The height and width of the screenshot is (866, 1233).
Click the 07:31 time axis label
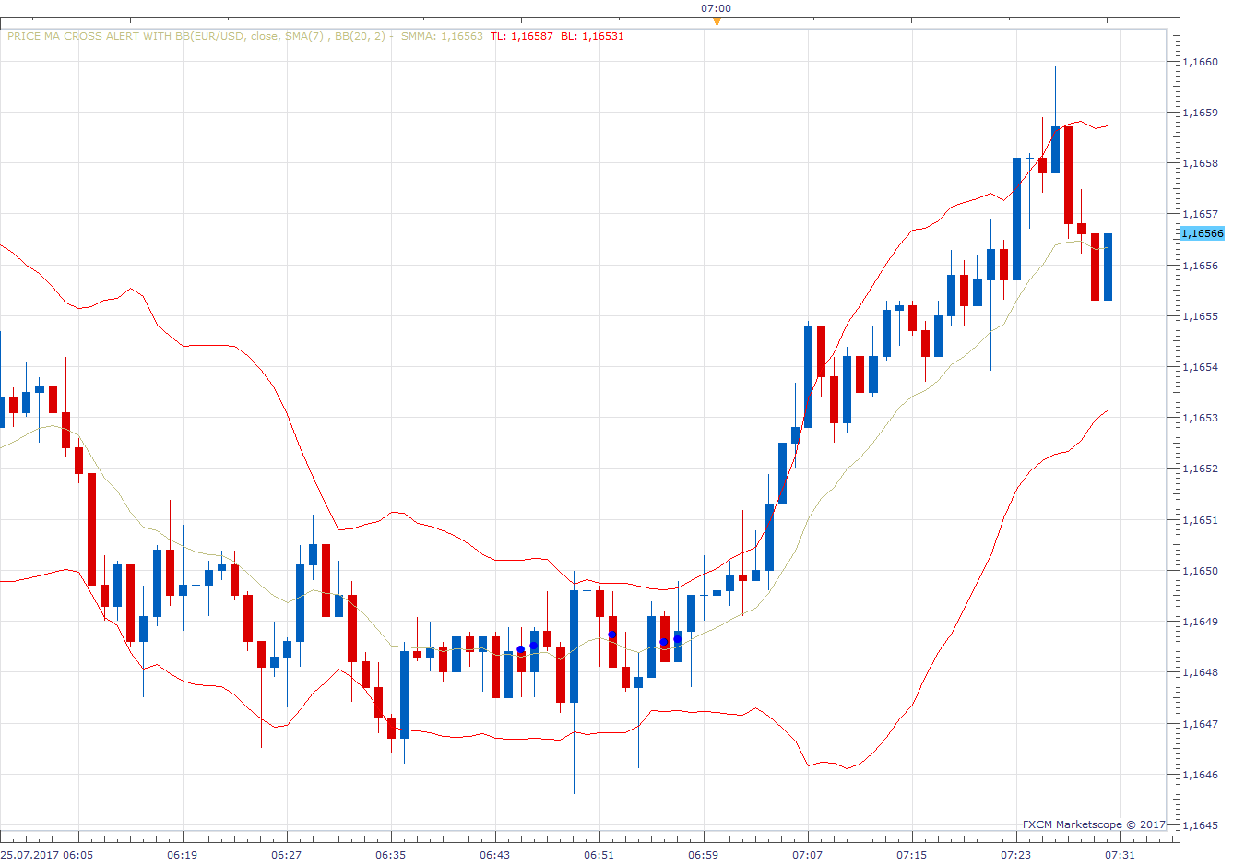(x=1120, y=855)
